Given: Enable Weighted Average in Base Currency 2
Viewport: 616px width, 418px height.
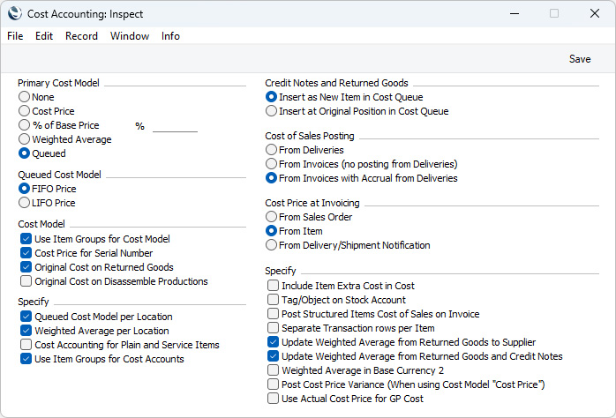Looking at the screenshot, I should pyautogui.click(x=273, y=370).
